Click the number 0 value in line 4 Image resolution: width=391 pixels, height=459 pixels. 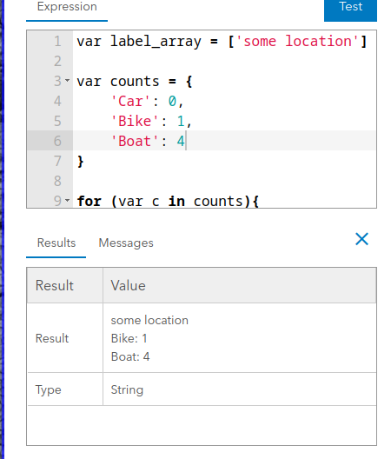point(172,102)
